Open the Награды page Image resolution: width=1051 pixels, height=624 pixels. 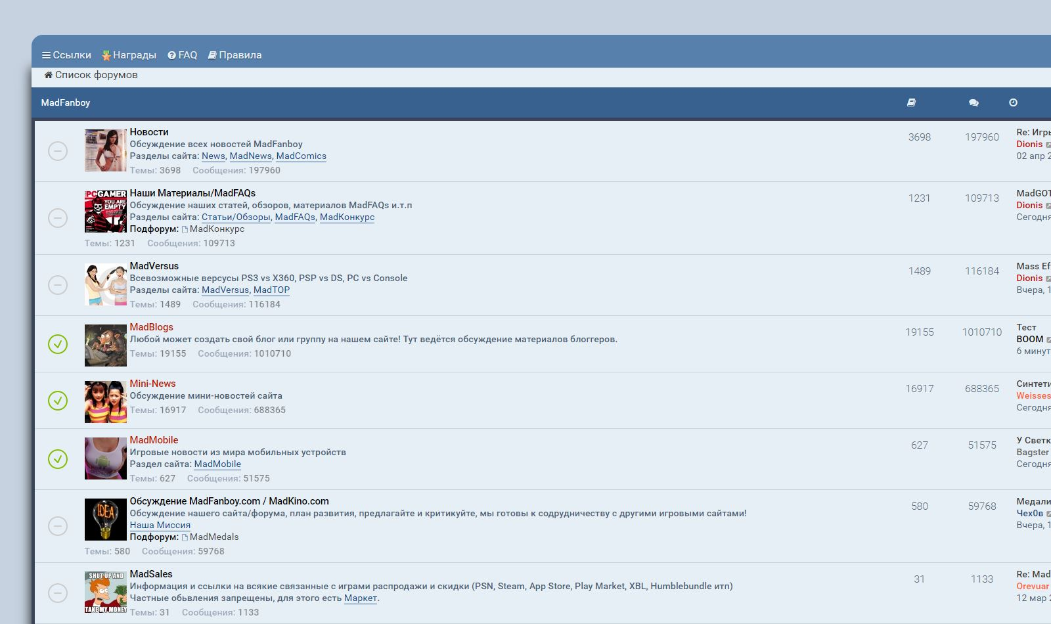129,55
